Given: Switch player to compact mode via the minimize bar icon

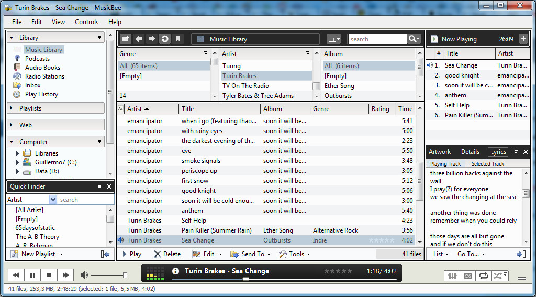Looking at the screenshot, I should [x=521, y=279].
